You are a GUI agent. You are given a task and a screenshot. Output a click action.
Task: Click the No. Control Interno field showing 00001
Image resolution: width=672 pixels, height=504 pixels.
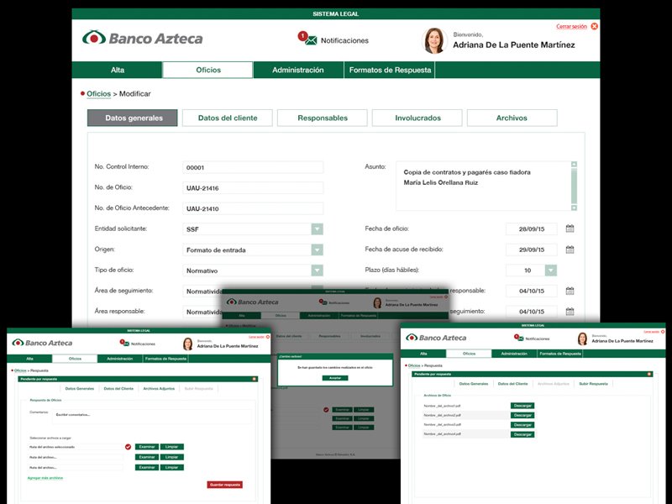(x=253, y=167)
